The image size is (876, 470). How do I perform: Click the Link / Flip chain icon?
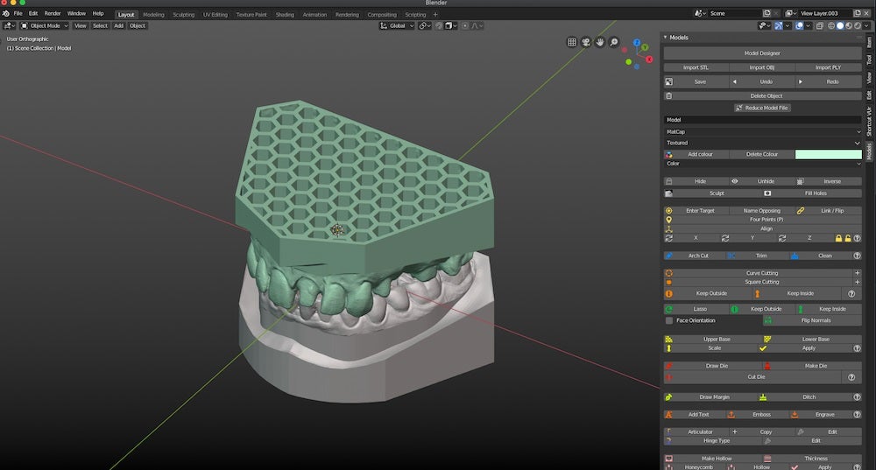point(801,211)
